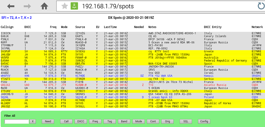
Task: Clear the filter with the X button
Action: coord(33,121)
